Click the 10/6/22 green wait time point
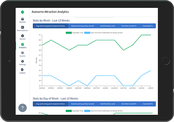This screenshot has width=174, height=122. (69, 50)
